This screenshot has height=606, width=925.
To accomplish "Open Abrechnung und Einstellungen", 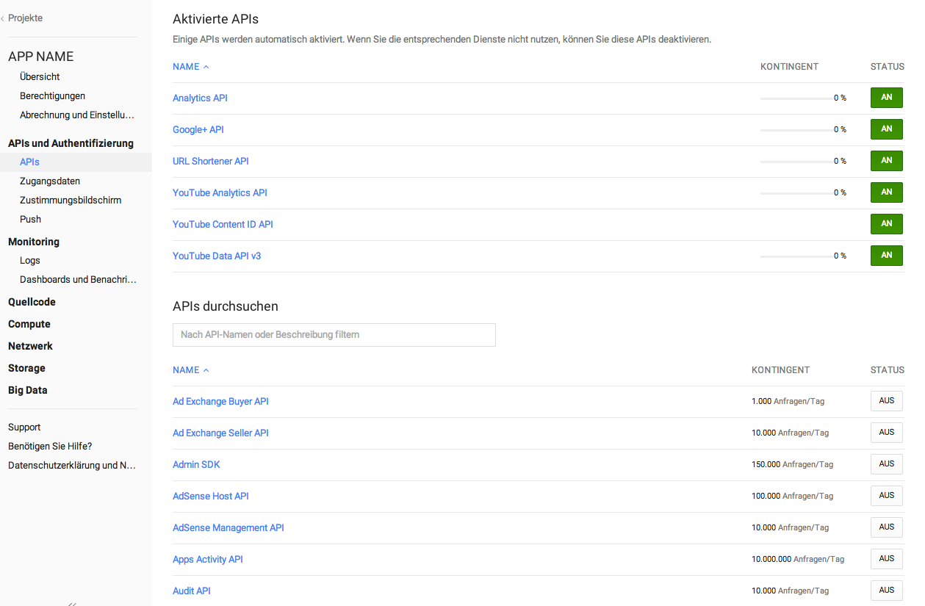I will click(x=77, y=115).
